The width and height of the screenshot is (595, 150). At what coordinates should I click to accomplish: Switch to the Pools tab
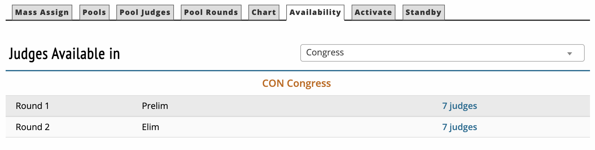pyautogui.click(x=94, y=12)
